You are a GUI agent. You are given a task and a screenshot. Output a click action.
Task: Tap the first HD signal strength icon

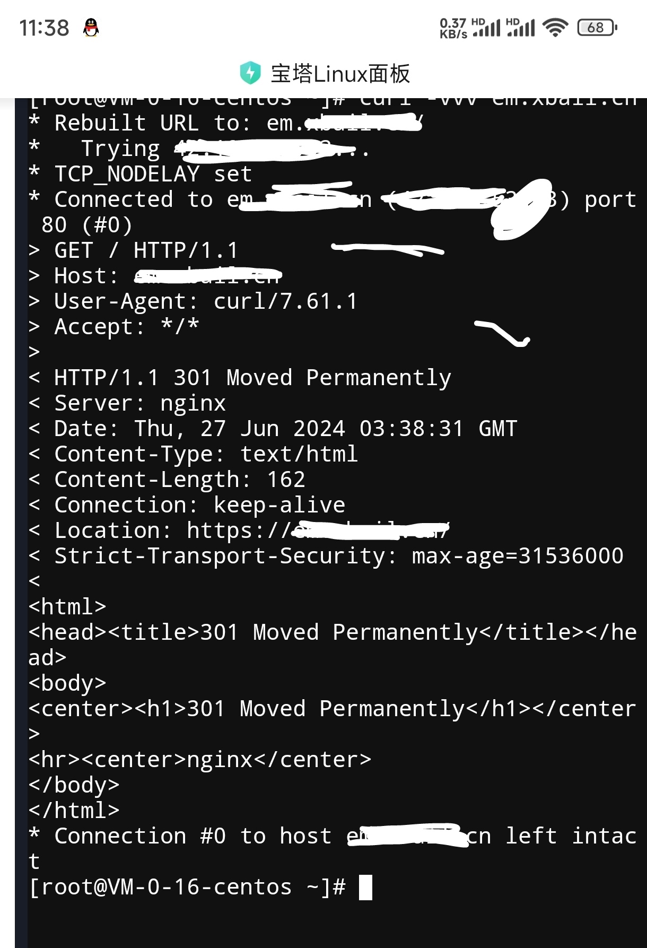pos(486,27)
